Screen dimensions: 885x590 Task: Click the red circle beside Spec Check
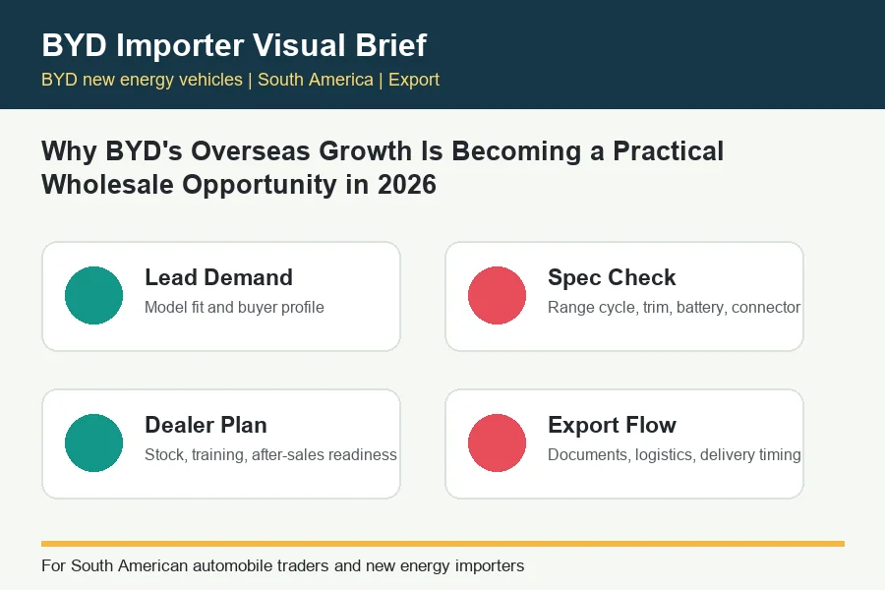pyautogui.click(x=497, y=295)
